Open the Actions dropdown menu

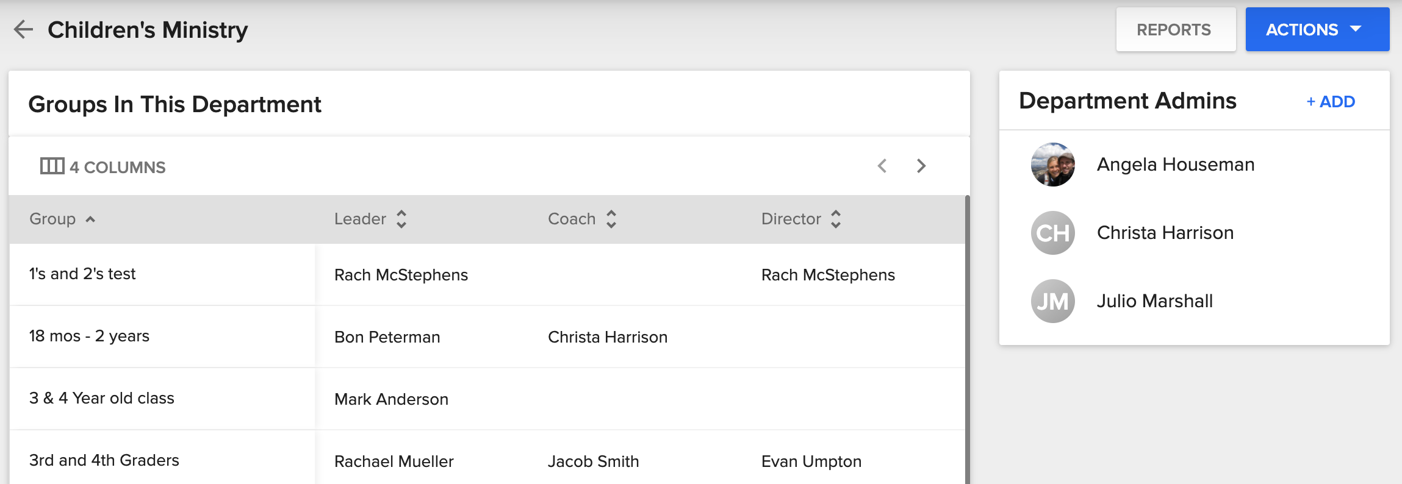click(x=1317, y=29)
